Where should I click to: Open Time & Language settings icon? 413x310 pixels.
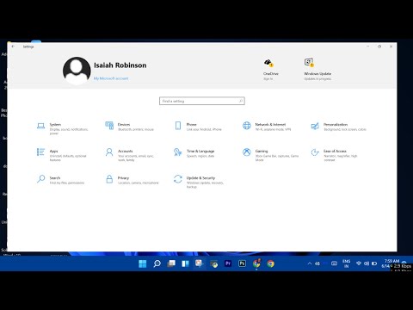(x=178, y=152)
